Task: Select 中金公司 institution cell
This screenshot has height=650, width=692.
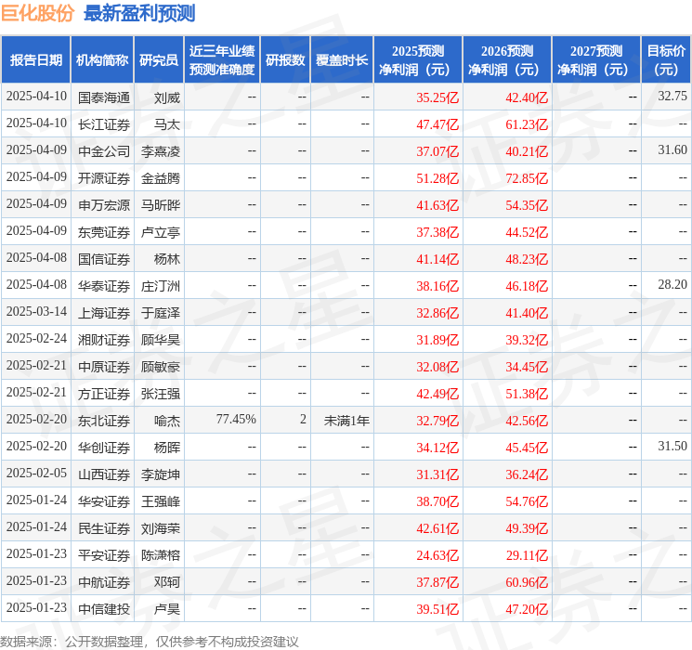Action: pyautogui.click(x=104, y=151)
